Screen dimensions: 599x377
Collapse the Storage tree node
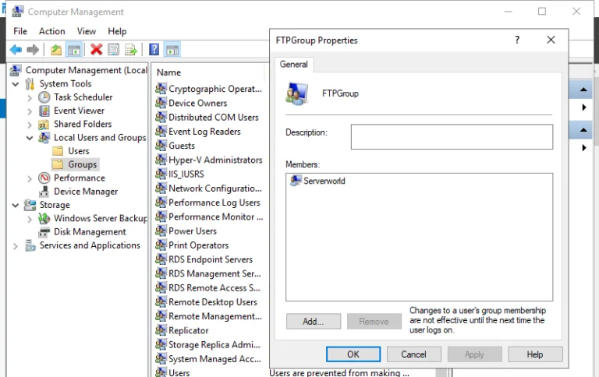(x=16, y=206)
